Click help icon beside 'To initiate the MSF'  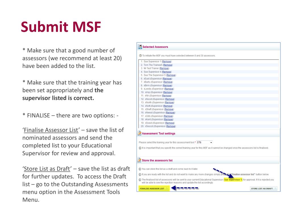click(x=140, y=56)
